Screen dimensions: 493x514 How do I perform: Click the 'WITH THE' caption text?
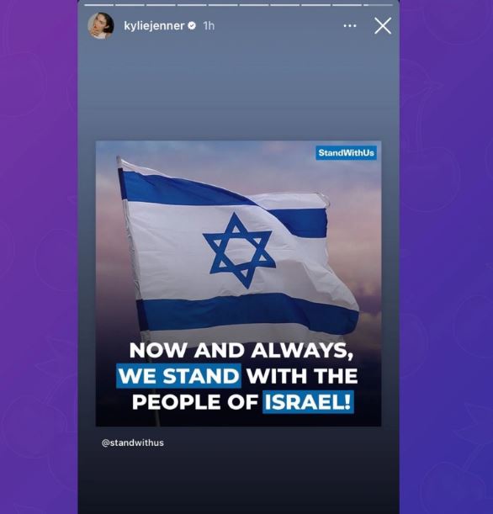(302, 376)
